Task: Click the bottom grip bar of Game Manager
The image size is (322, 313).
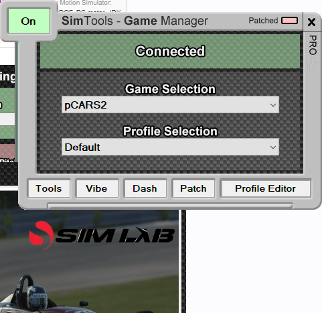Action: pyautogui.click(x=170, y=206)
